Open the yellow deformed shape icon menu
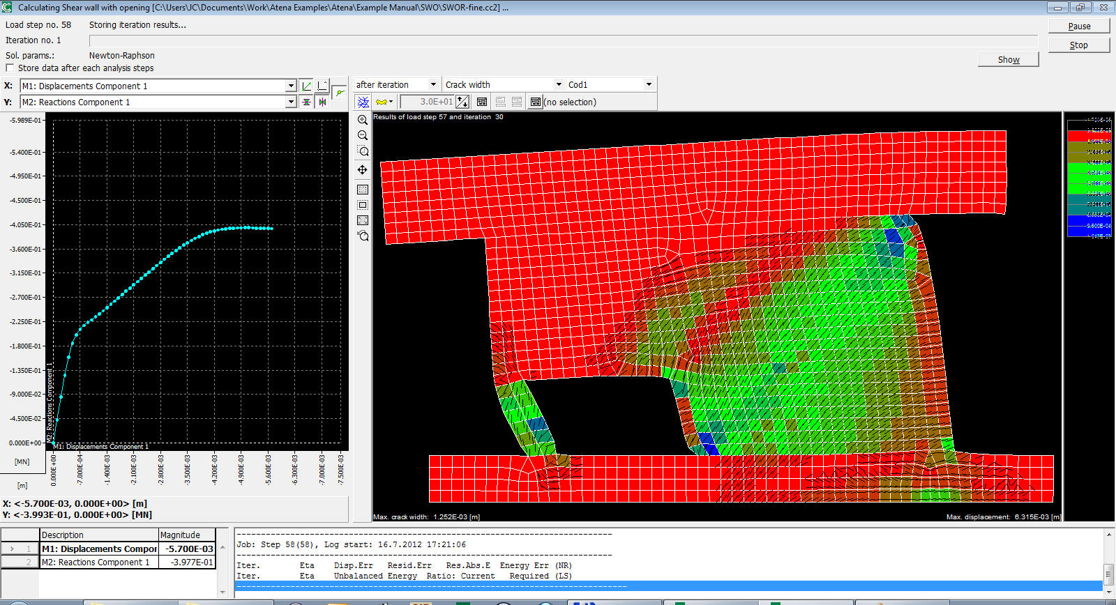Screen dimensions: 1116x605 coord(384,102)
